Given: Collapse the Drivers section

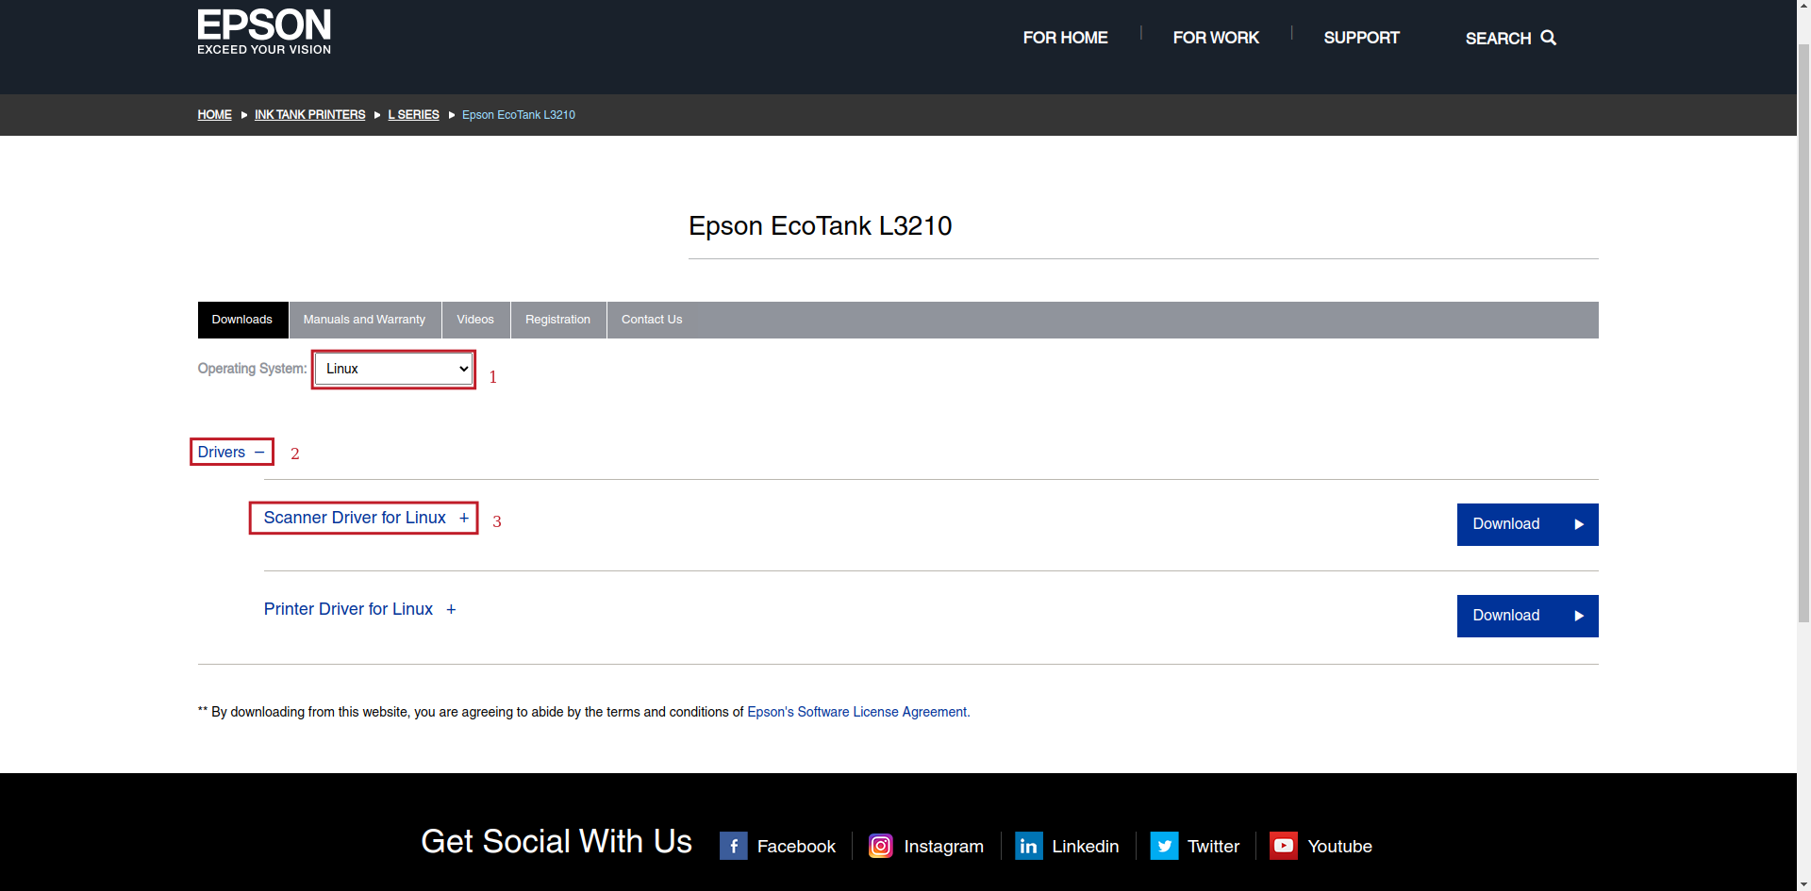Looking at the screenshot, I should (x=231, y=452).
